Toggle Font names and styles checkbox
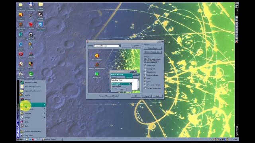Image resolution: width=255 pixels, height=143 pixels. (145, 85)
